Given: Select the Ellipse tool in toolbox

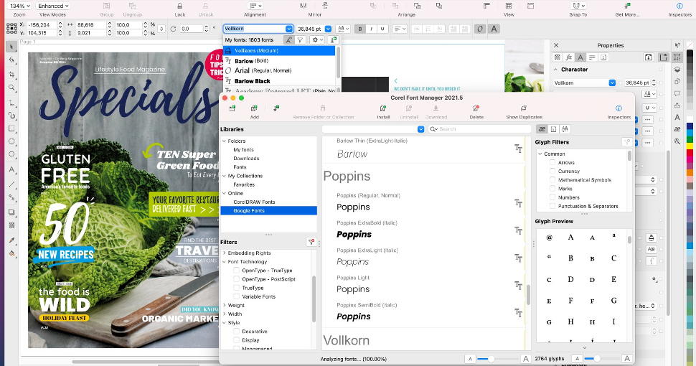Looking at the screenshot, I should 12,141.
